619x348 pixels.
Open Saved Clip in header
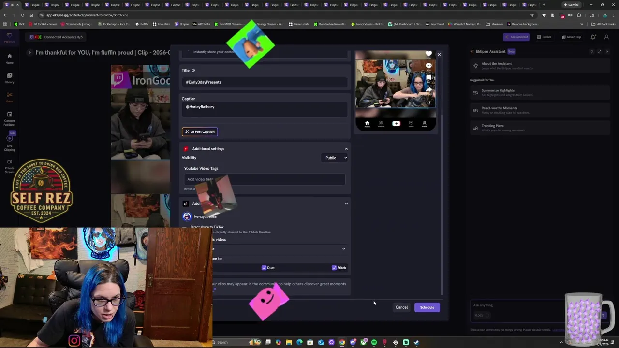(571, 37)
